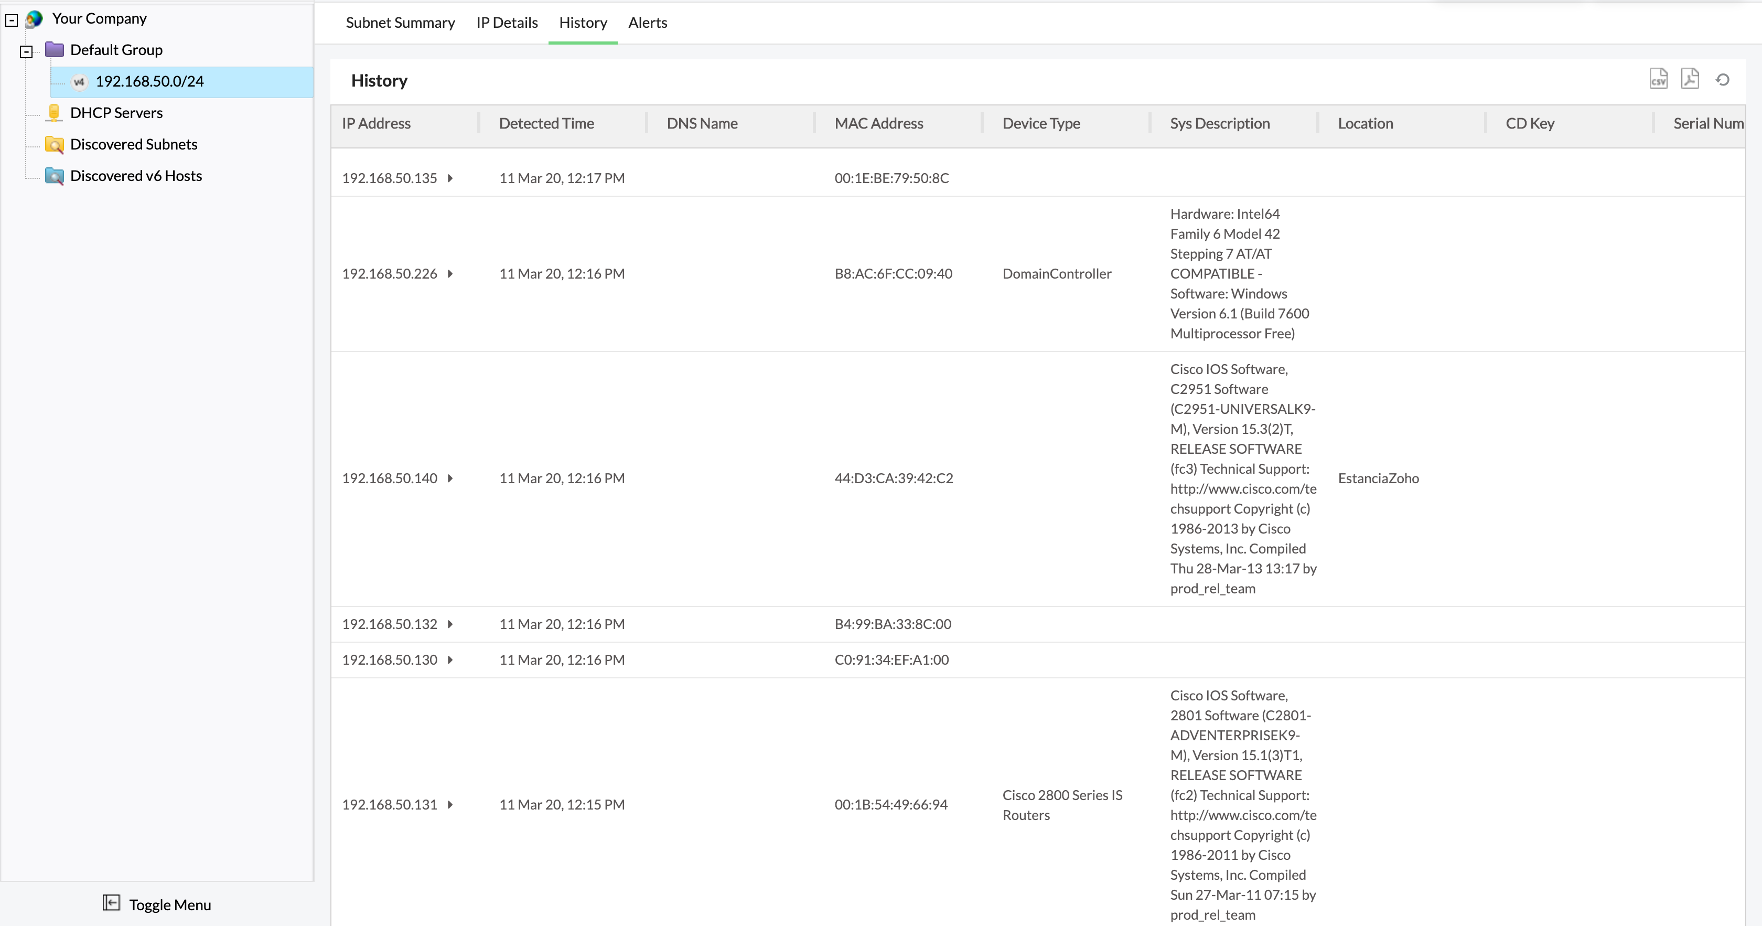Click the DHCP Servers icon

[x=54, y=113]
